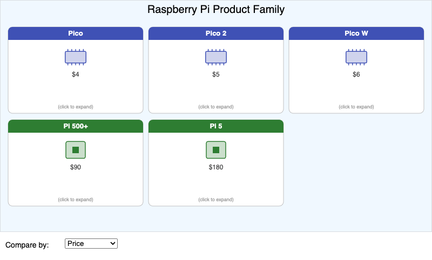Image resolution: width=432 pixels, height=260 pixels.
Task: Select the Pico W card header
Action: tap(356, 33)
